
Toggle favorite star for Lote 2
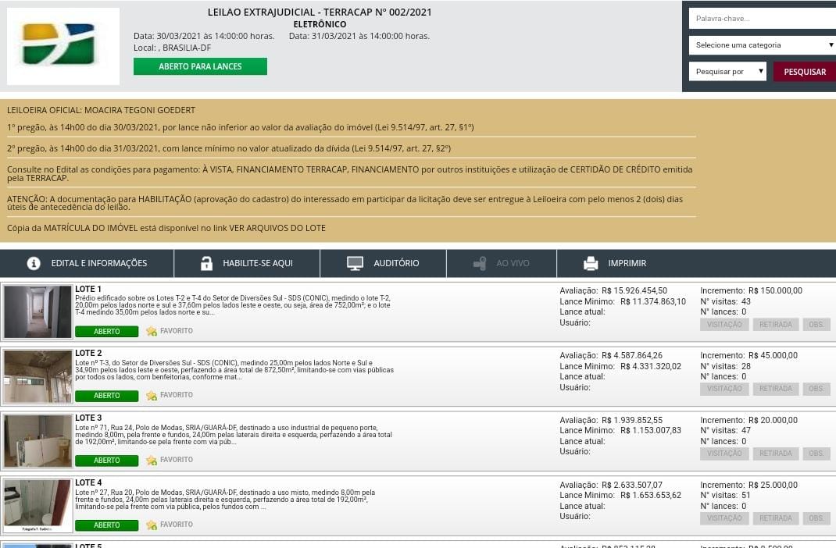pos(152,396)
